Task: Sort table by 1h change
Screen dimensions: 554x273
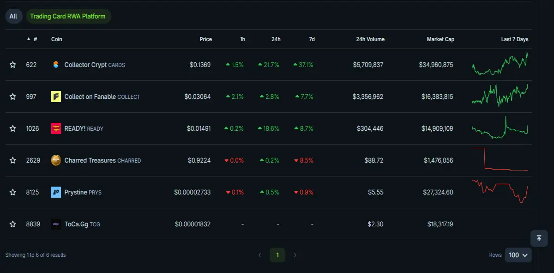Action: 242,39
